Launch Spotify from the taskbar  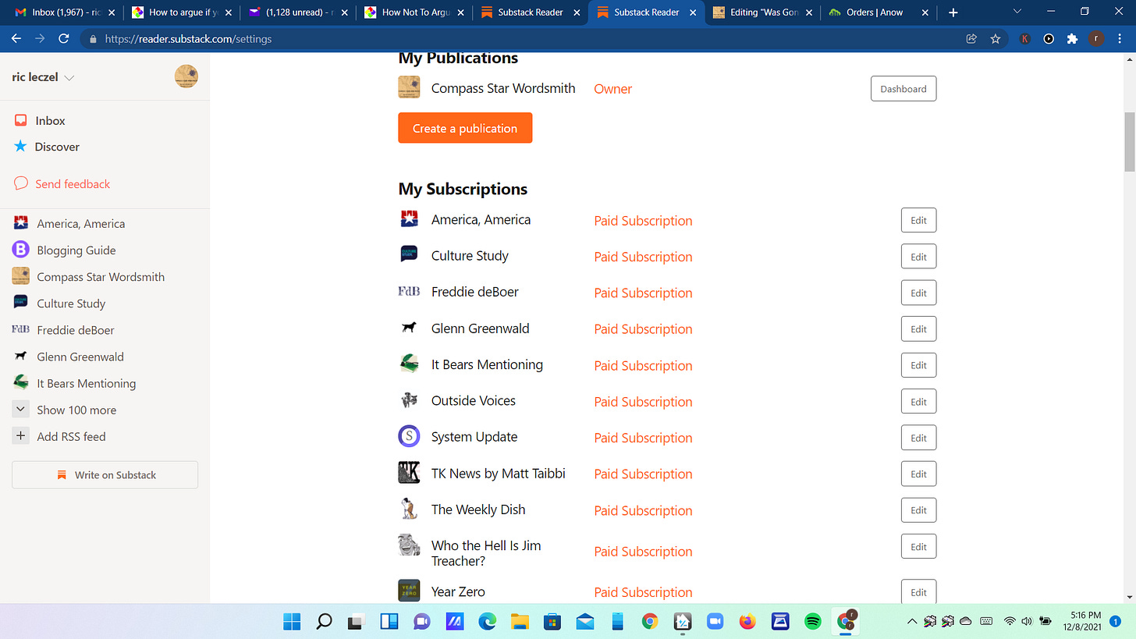tap(812, 621)
